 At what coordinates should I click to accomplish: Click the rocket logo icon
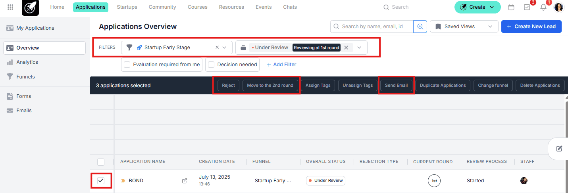30,7
